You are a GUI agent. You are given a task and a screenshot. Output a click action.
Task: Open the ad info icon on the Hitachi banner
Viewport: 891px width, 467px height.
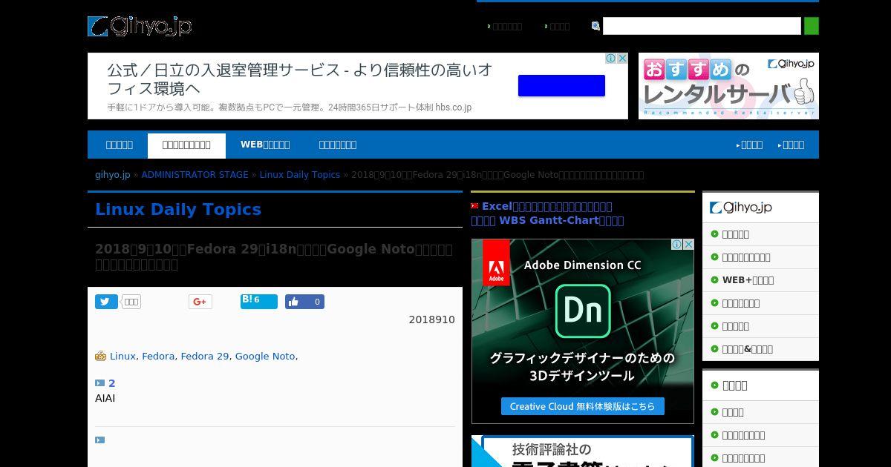coord(610,59)
